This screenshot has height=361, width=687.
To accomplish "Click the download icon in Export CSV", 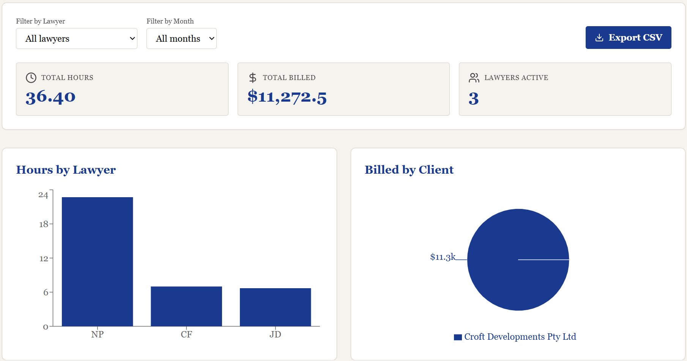I will [x=599, y=38].
